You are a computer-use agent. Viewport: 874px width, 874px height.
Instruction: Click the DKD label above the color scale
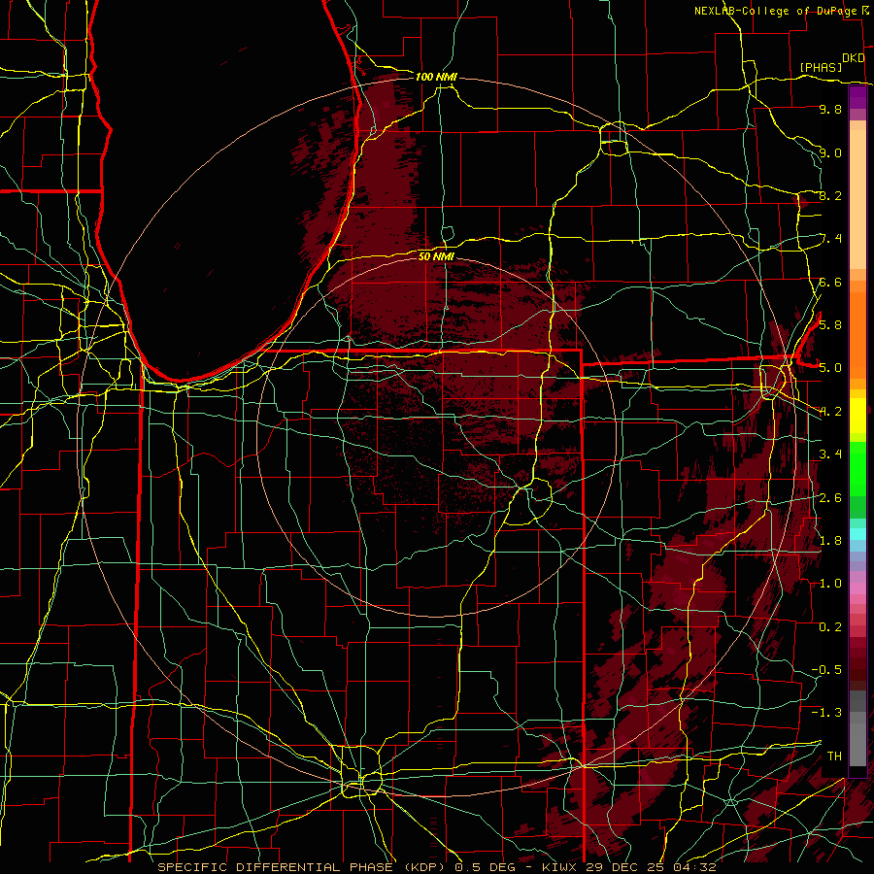tap(854, 58)
